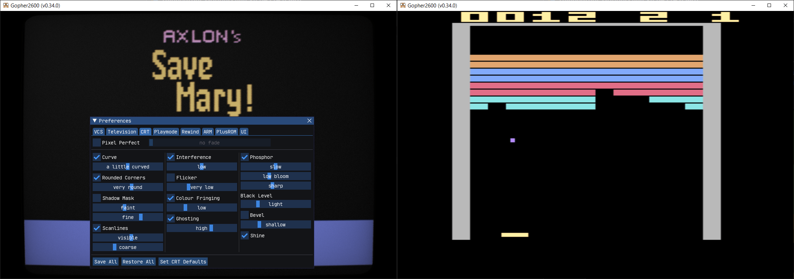Adjust the 'low bloom' slider

(x=276, y=176)
